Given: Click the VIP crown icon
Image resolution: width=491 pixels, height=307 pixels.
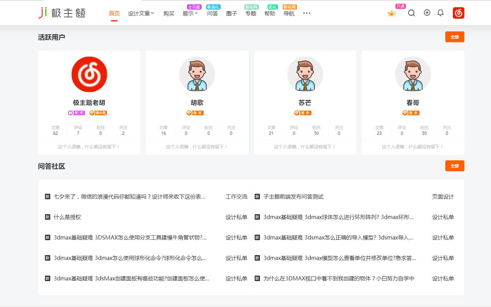Looking at the screenshot, I should 392,13.
